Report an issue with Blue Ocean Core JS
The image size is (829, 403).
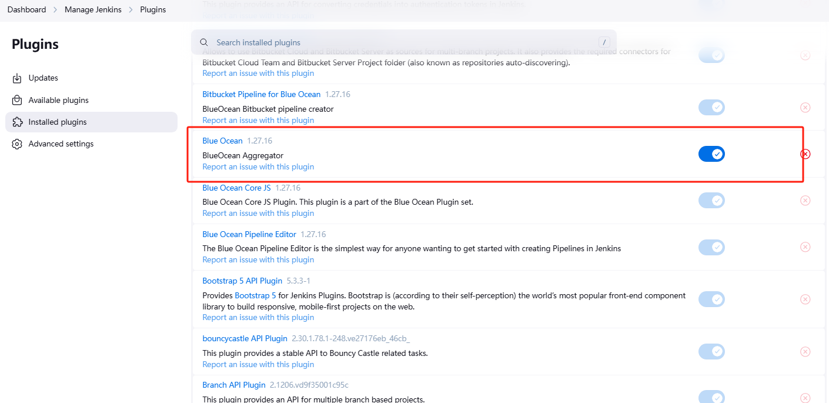[258, 213]
